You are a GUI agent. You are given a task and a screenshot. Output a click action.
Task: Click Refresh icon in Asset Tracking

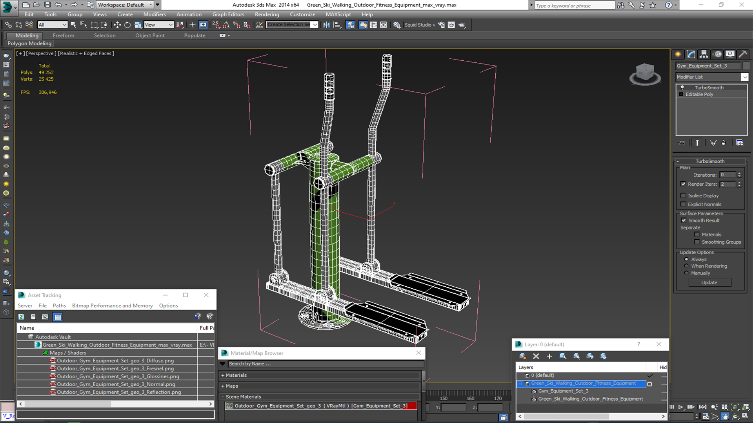coord(21,317)
